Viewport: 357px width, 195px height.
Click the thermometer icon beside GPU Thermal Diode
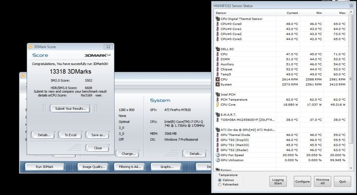pyautogui.click(x=217, y=135)
